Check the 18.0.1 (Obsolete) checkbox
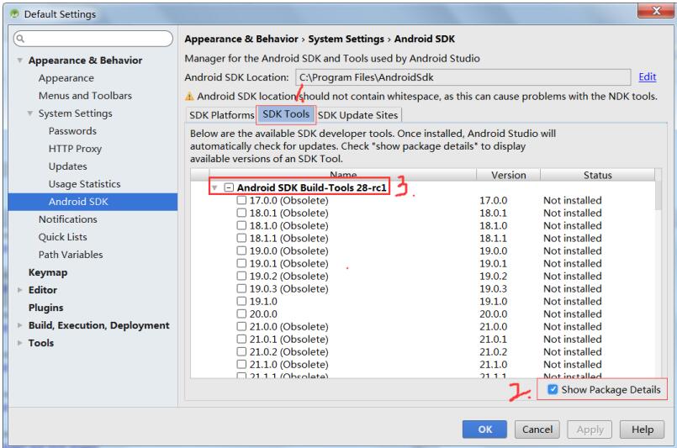This screenshot has height=448, width=677. coord(241,213)
